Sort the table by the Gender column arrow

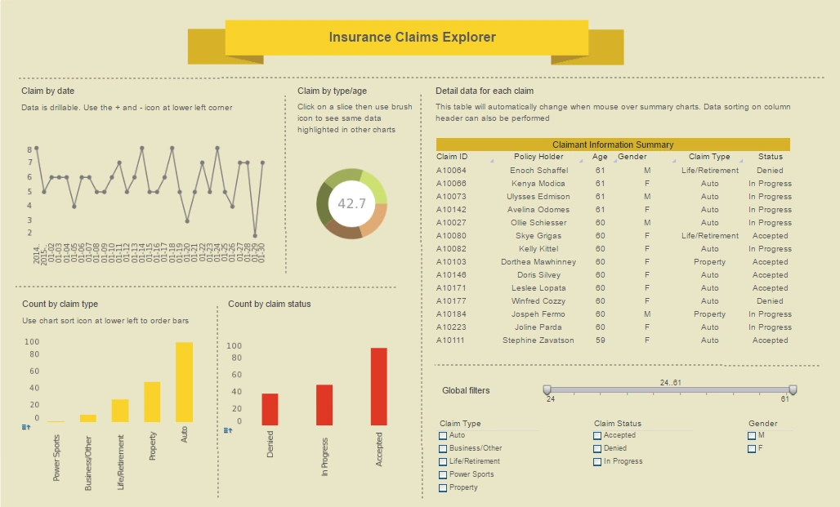pos(672,162)
